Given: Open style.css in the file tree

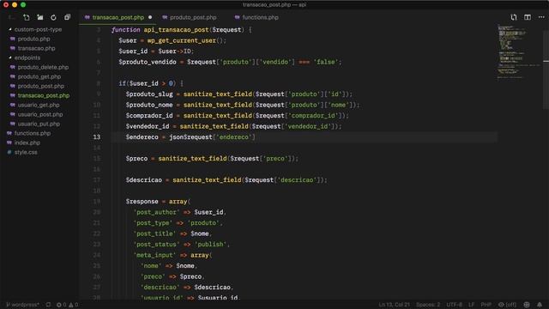Looking at the screenshot, I should click(26, 152).
